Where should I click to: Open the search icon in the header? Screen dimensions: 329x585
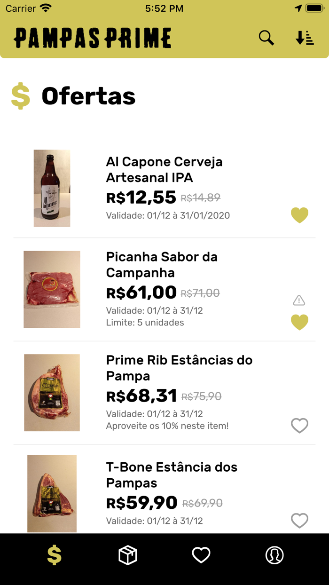(x=266, y=38)
